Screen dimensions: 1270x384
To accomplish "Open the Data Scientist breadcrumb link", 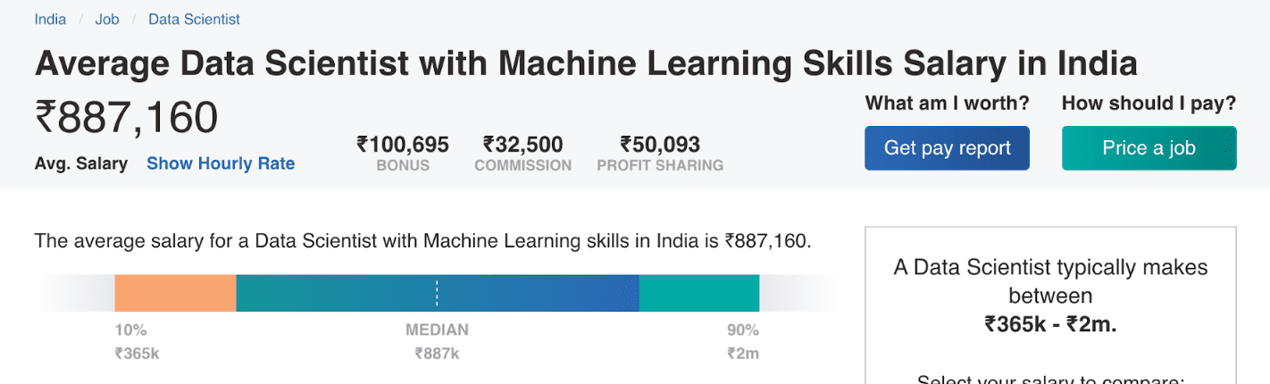I will pyautogui.click(x=194, y=19).
